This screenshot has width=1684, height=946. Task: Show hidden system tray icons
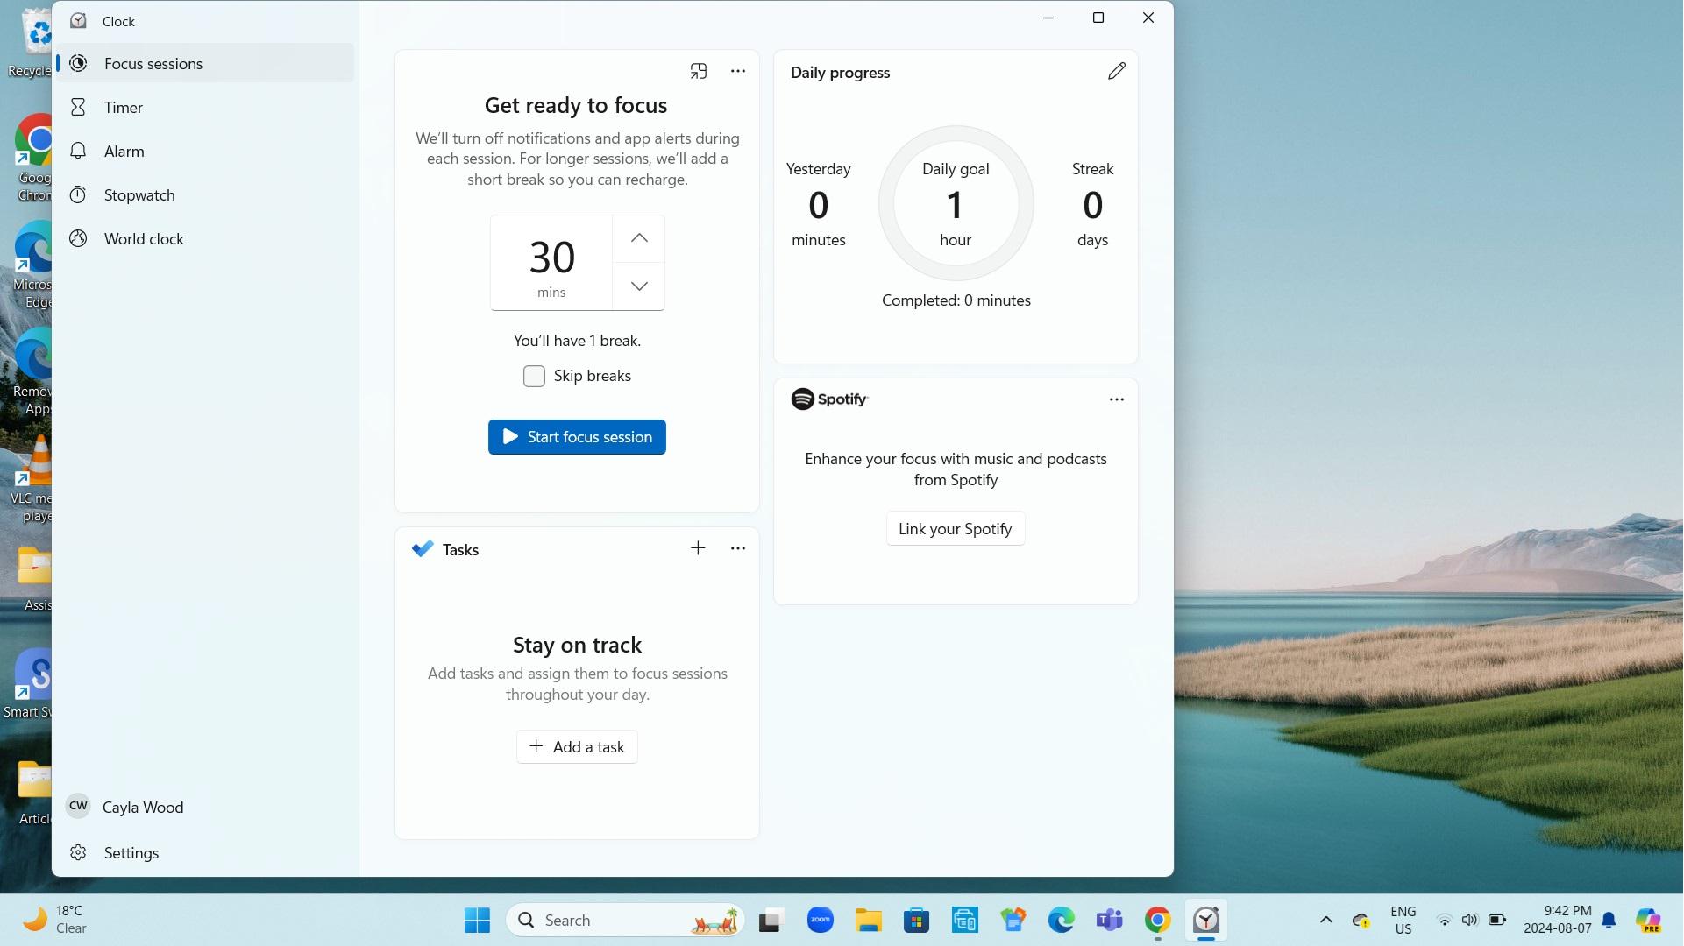[1326, 921]
